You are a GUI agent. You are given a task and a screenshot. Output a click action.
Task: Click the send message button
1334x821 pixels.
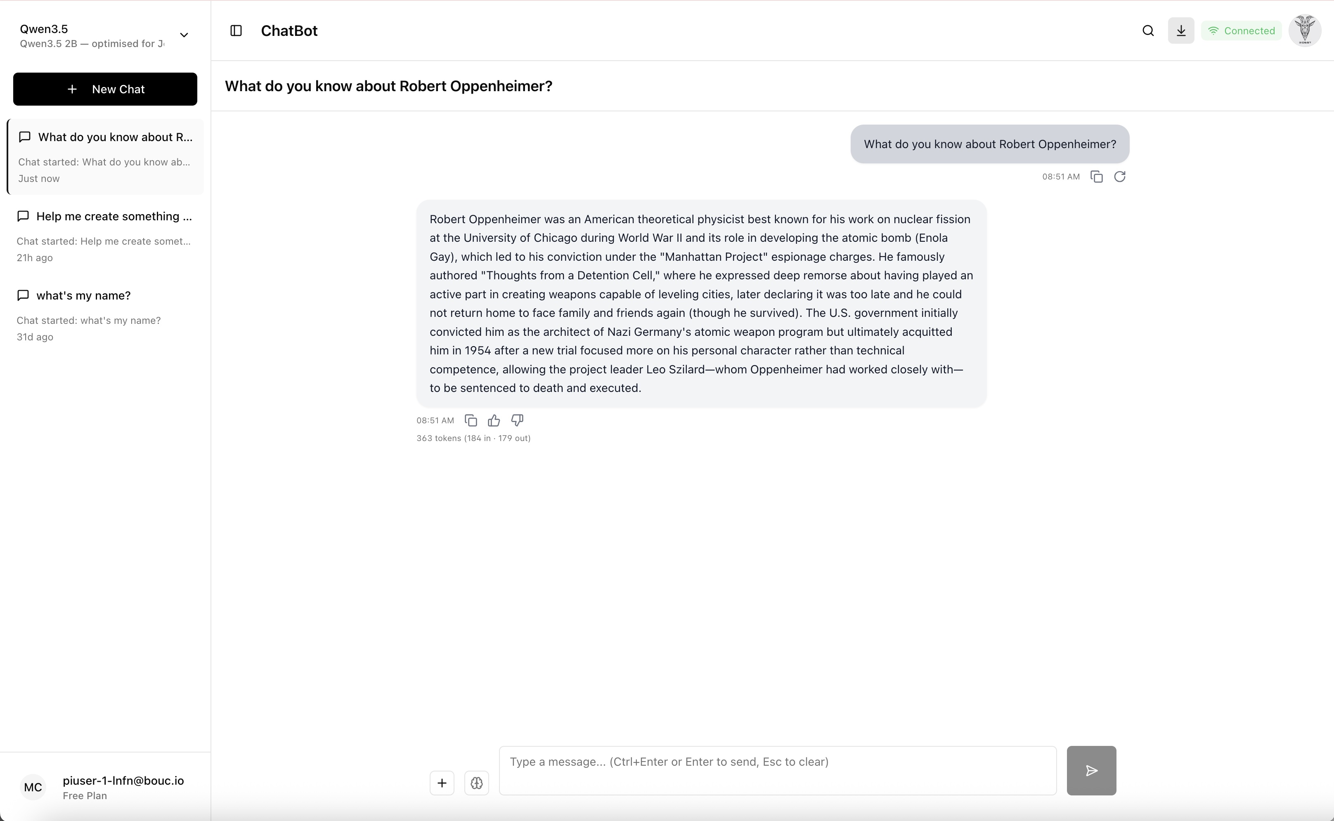[x=1091, y=771]
